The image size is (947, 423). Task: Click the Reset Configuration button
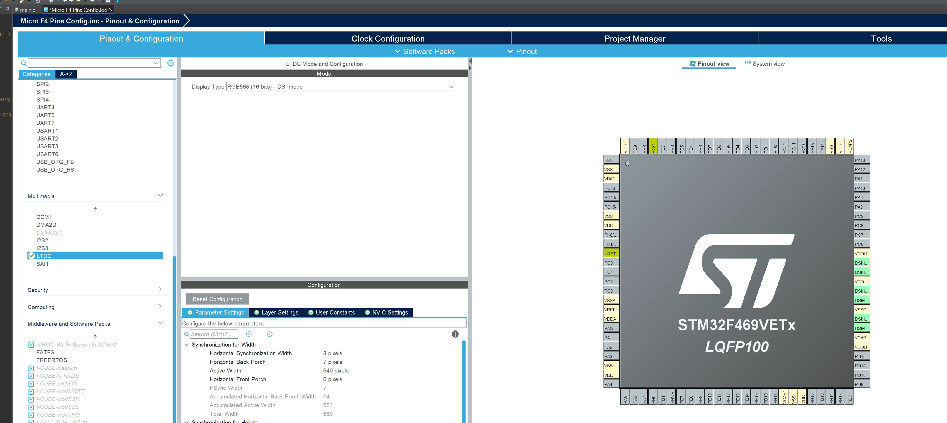pos(217,299)
